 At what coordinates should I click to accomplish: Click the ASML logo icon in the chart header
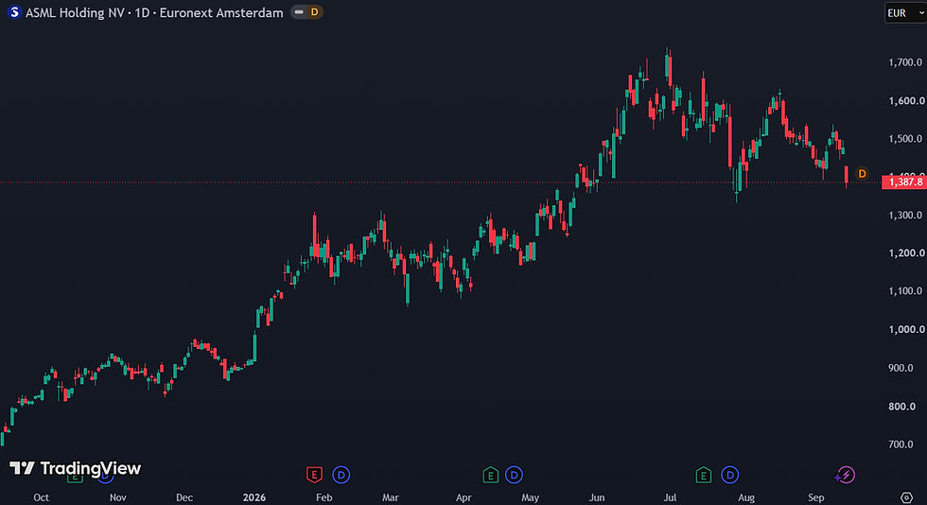tap(14, 12)
